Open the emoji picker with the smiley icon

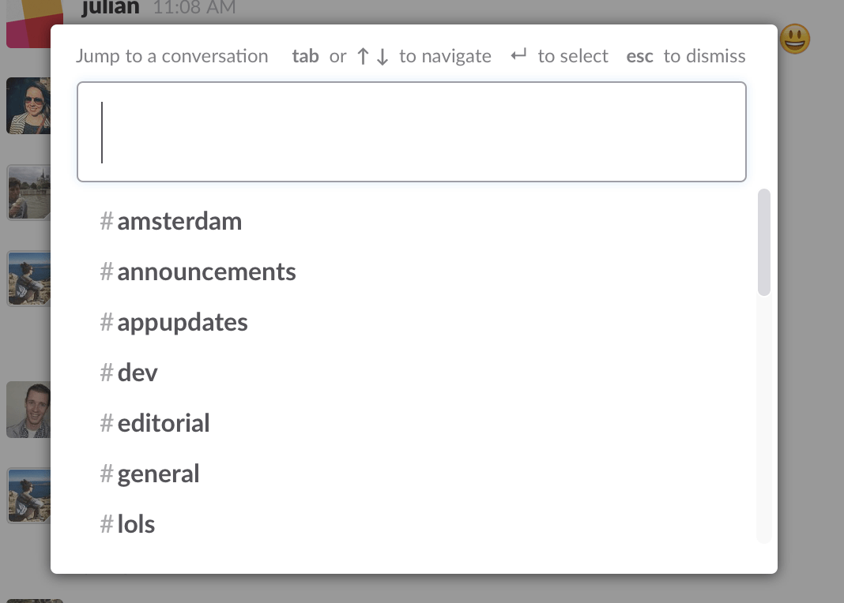pyautogui.click(x=793, y=38)
